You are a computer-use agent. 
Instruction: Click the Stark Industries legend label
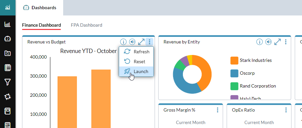click(256, 60)
